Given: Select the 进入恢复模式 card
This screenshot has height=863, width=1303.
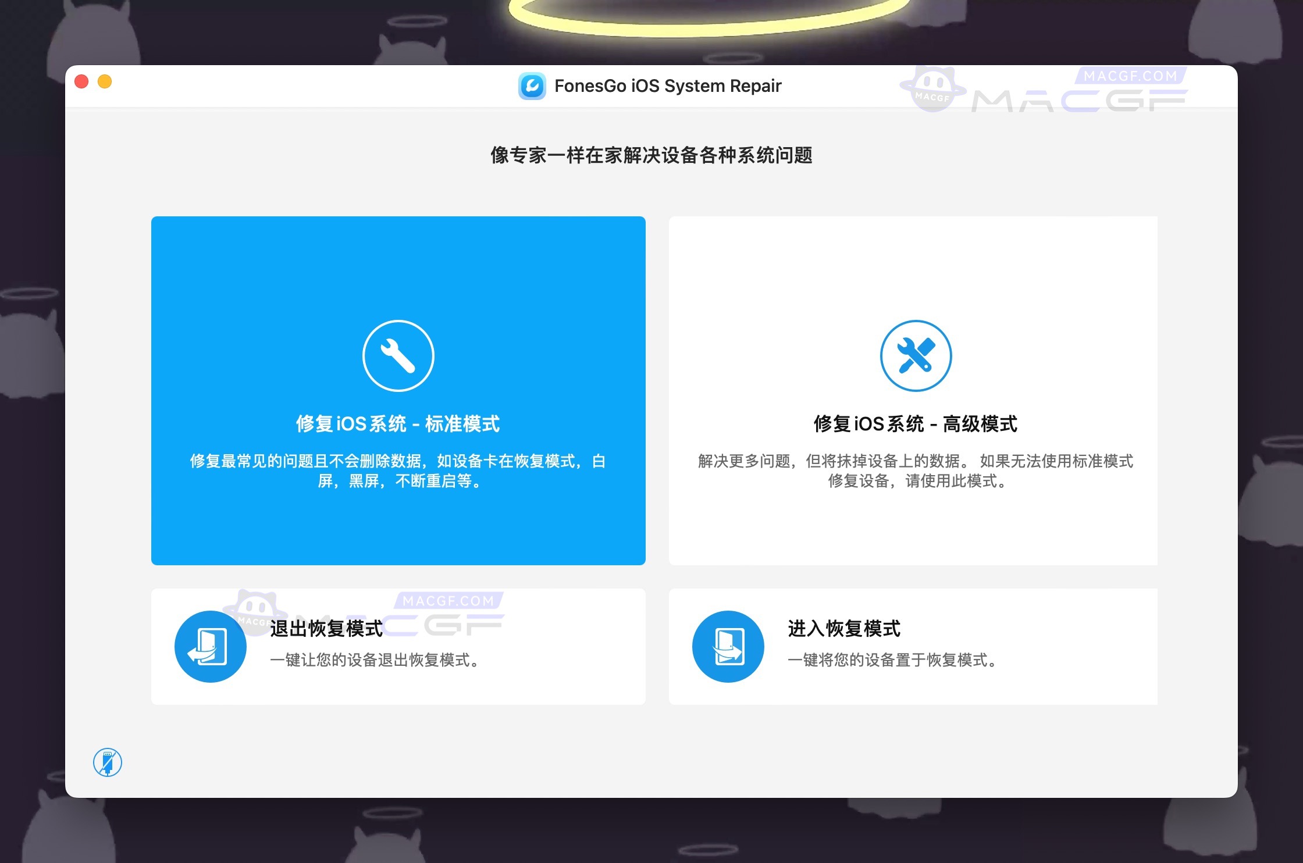Looking at the screenshot, I should coord(913,646).
